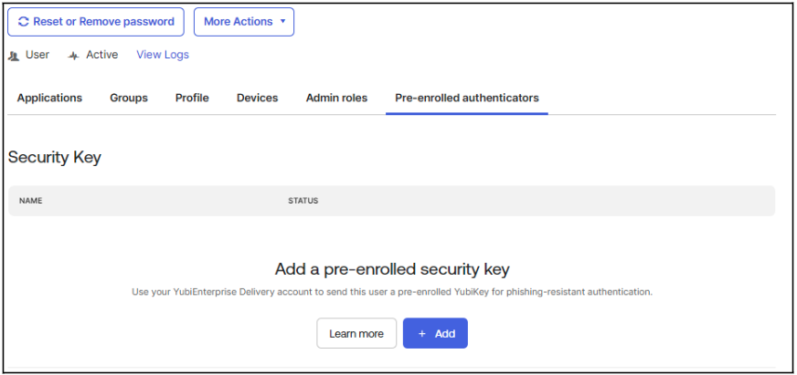Add a pre-enrolled security key
The width and height of the screenshot is (797, 375).
(435, 333)
